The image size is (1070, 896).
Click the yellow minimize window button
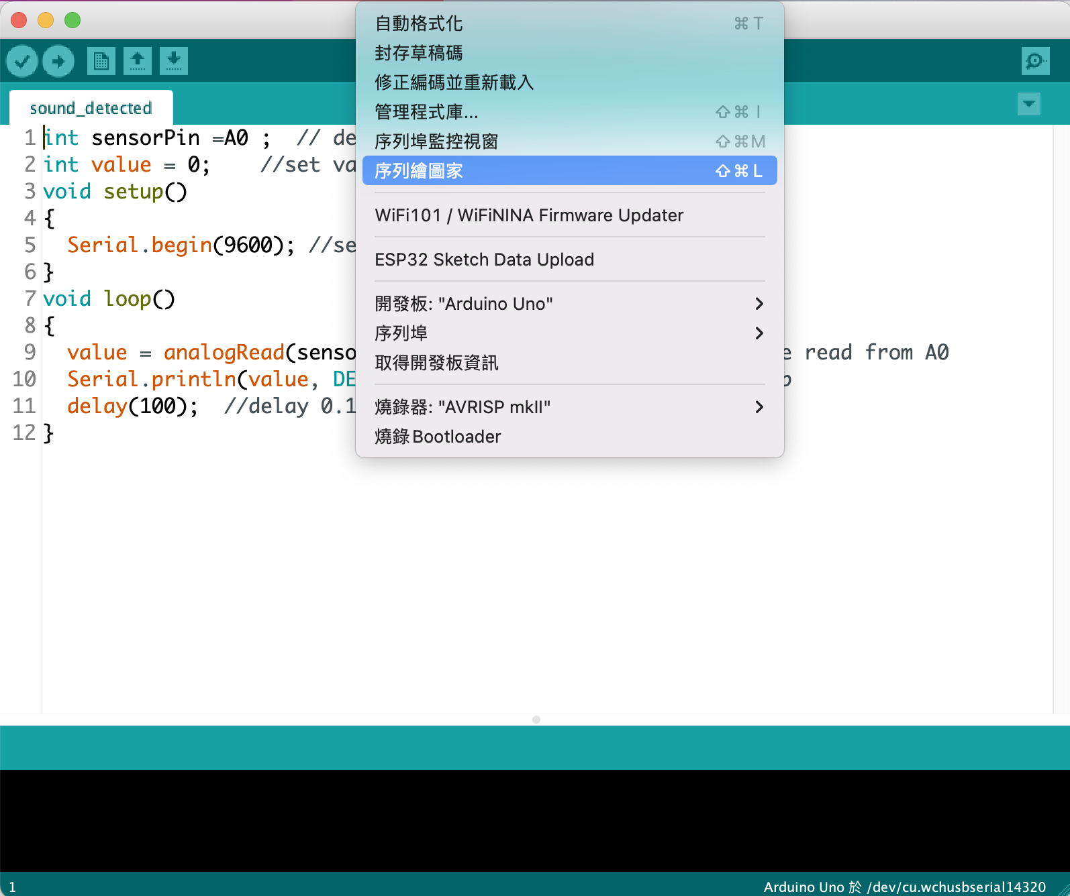click(46, 20)
